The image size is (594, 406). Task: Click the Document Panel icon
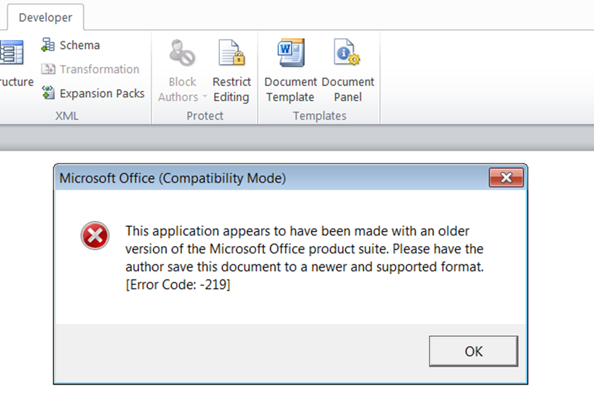[x=348, y=54]
